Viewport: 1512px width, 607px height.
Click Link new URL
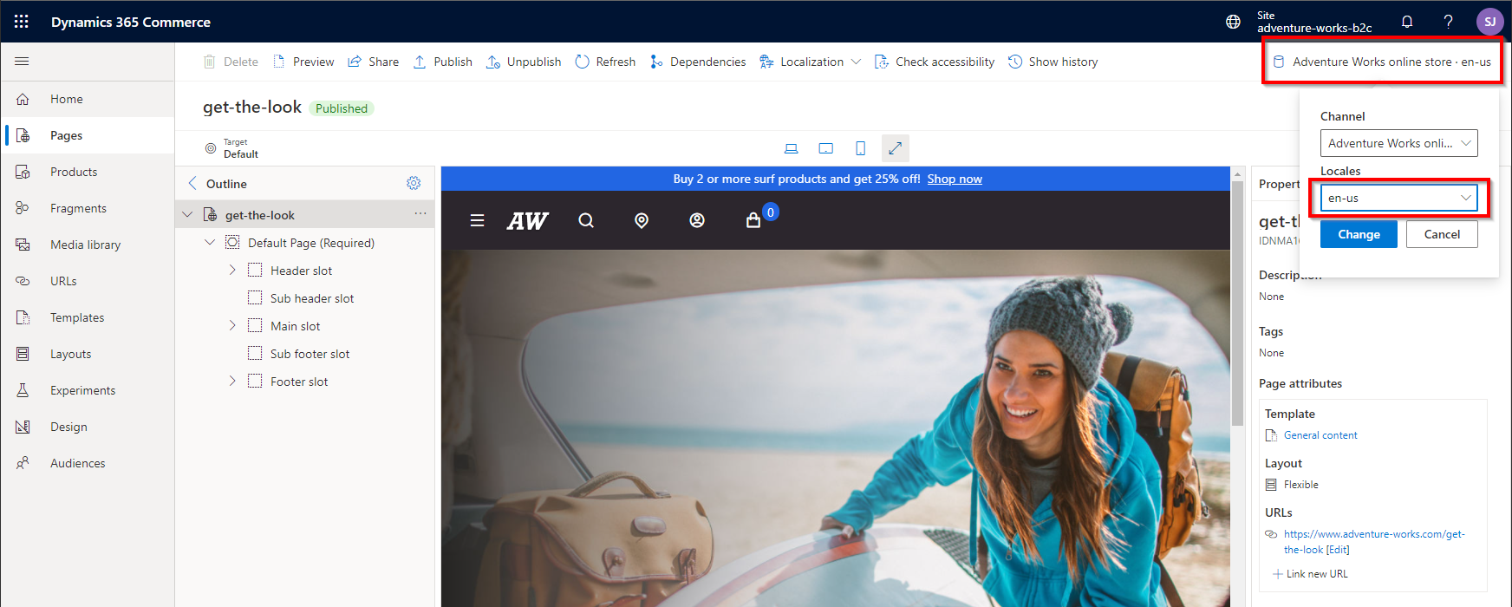click(x=1310, y=574)
